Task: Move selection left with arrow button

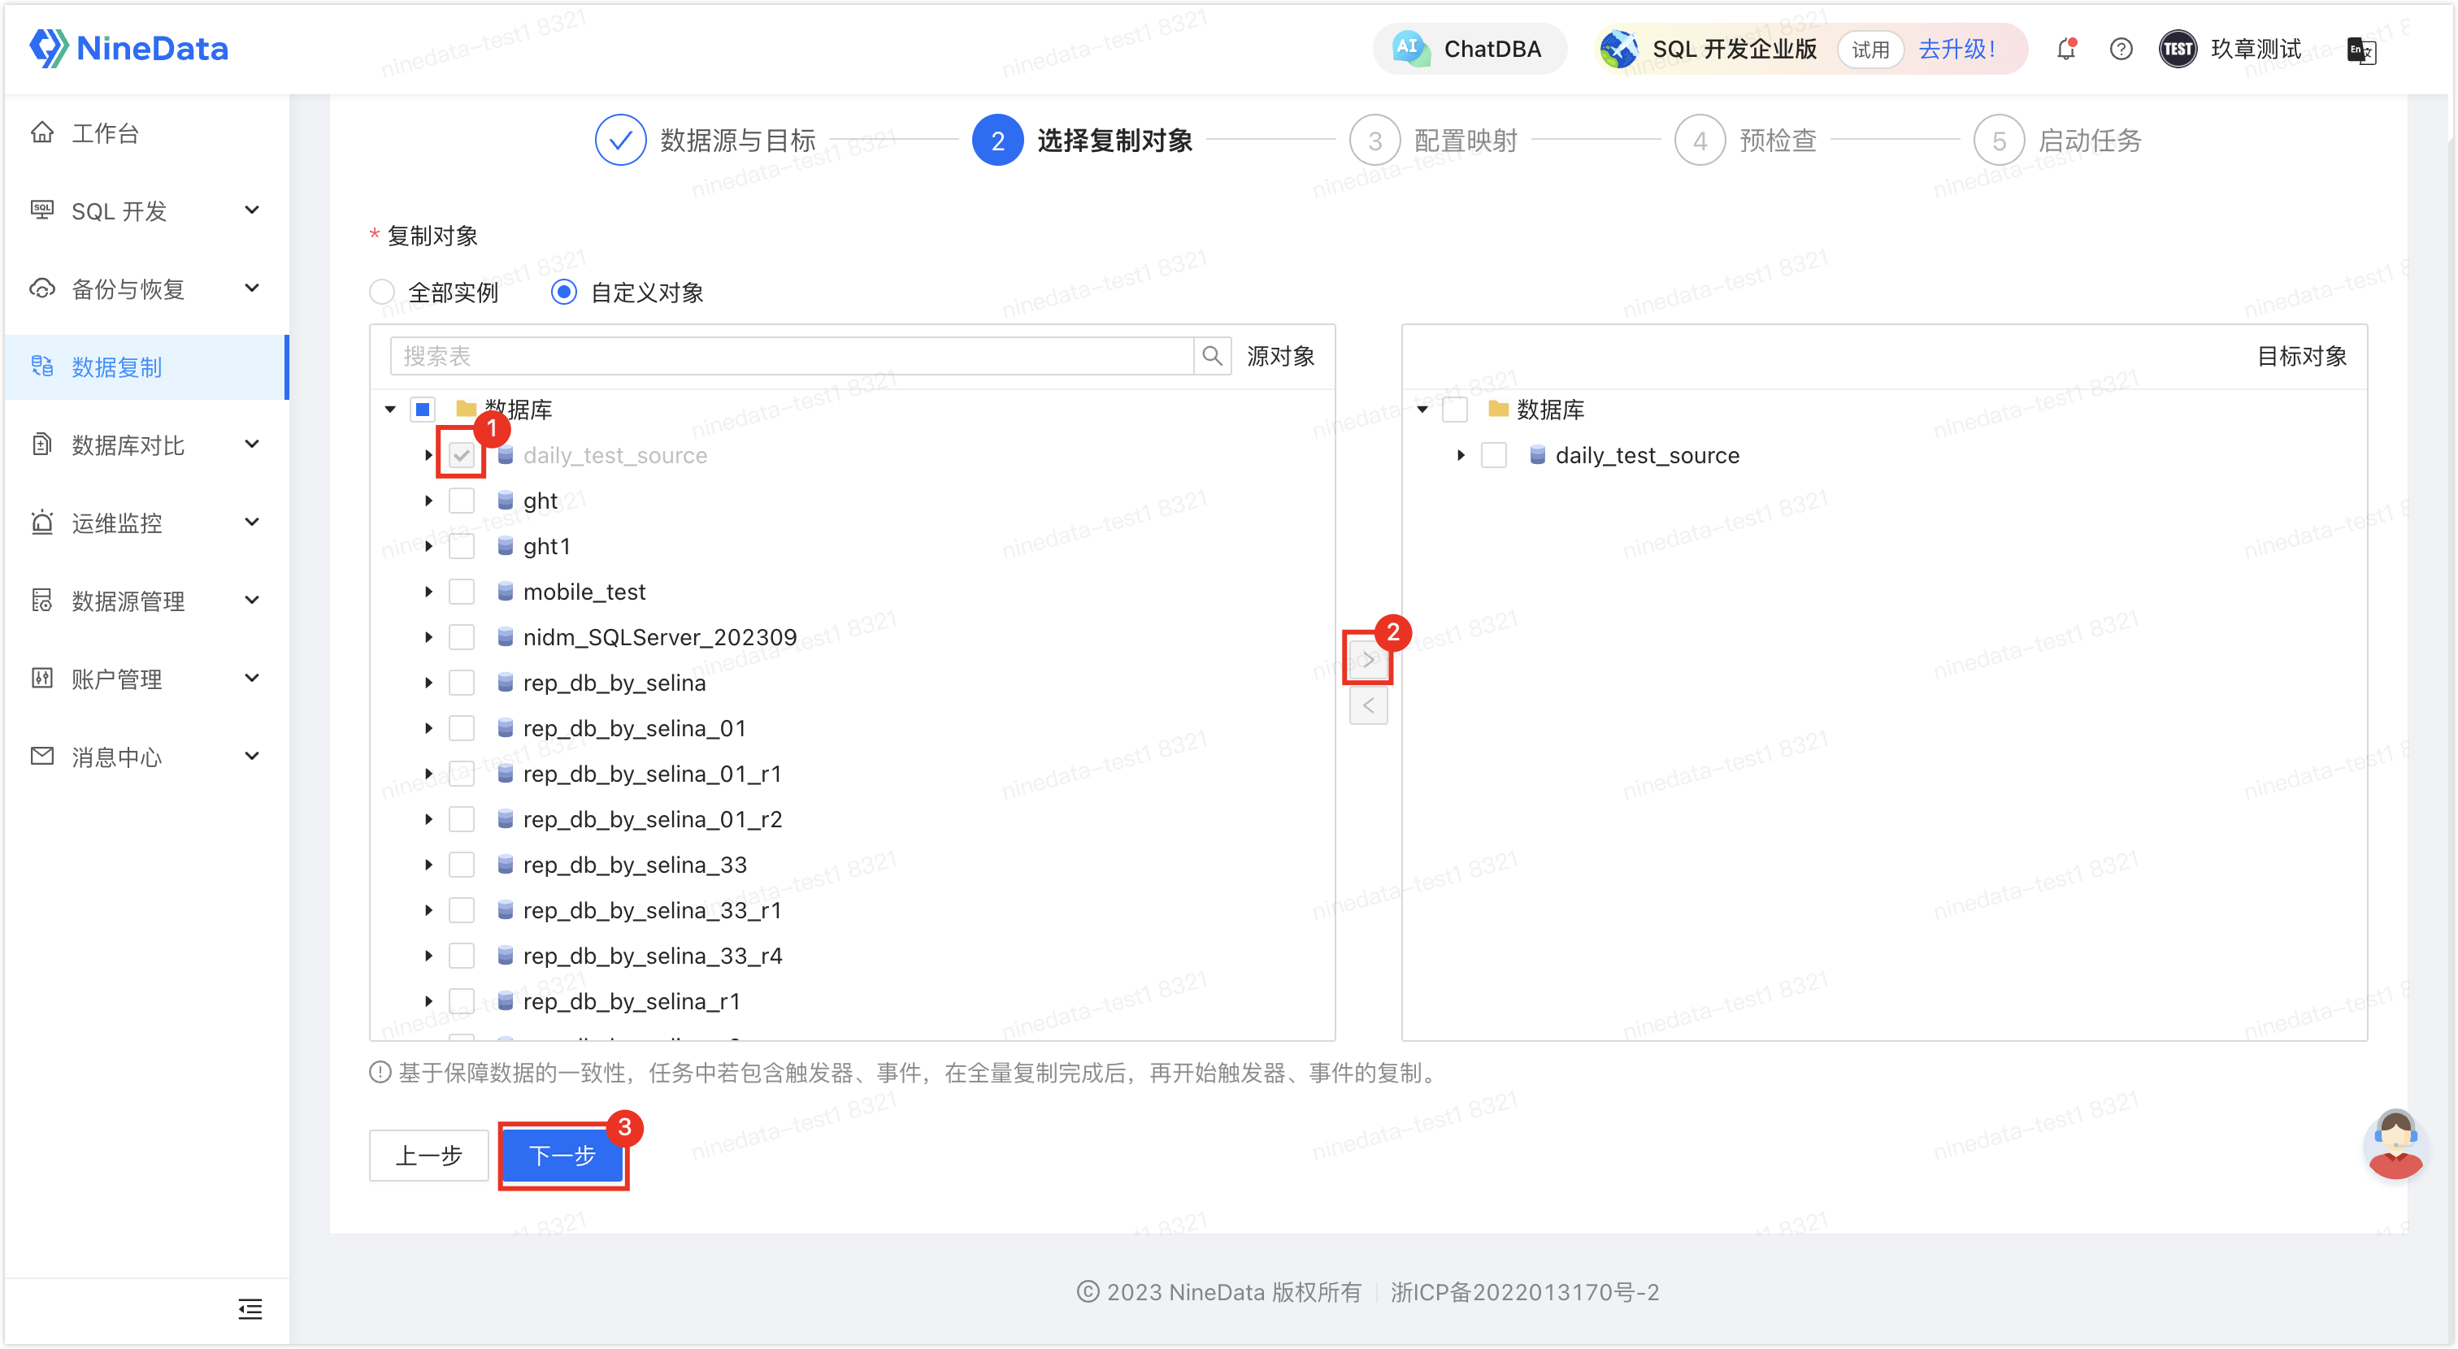Action: coord(1368,706)
